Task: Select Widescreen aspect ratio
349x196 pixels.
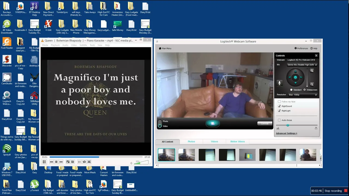Action: click(x=305, y=90)
